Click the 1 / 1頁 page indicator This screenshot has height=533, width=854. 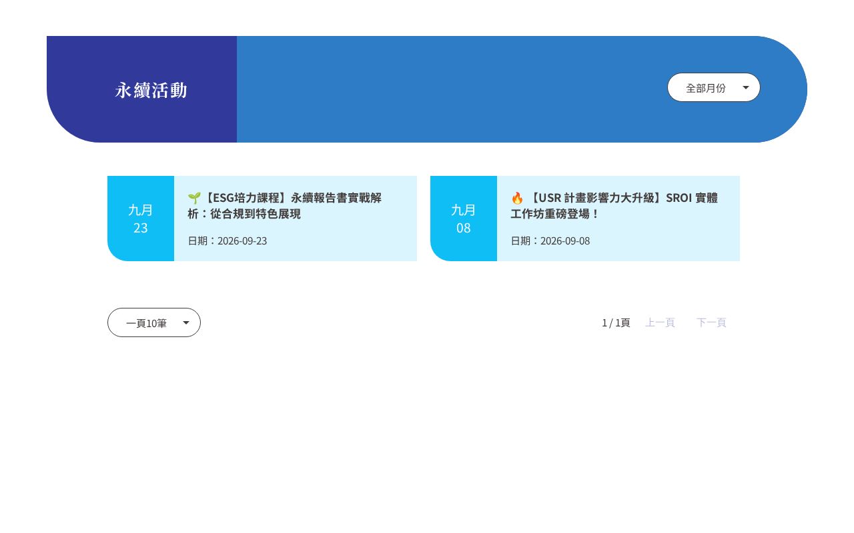[616, 322]
